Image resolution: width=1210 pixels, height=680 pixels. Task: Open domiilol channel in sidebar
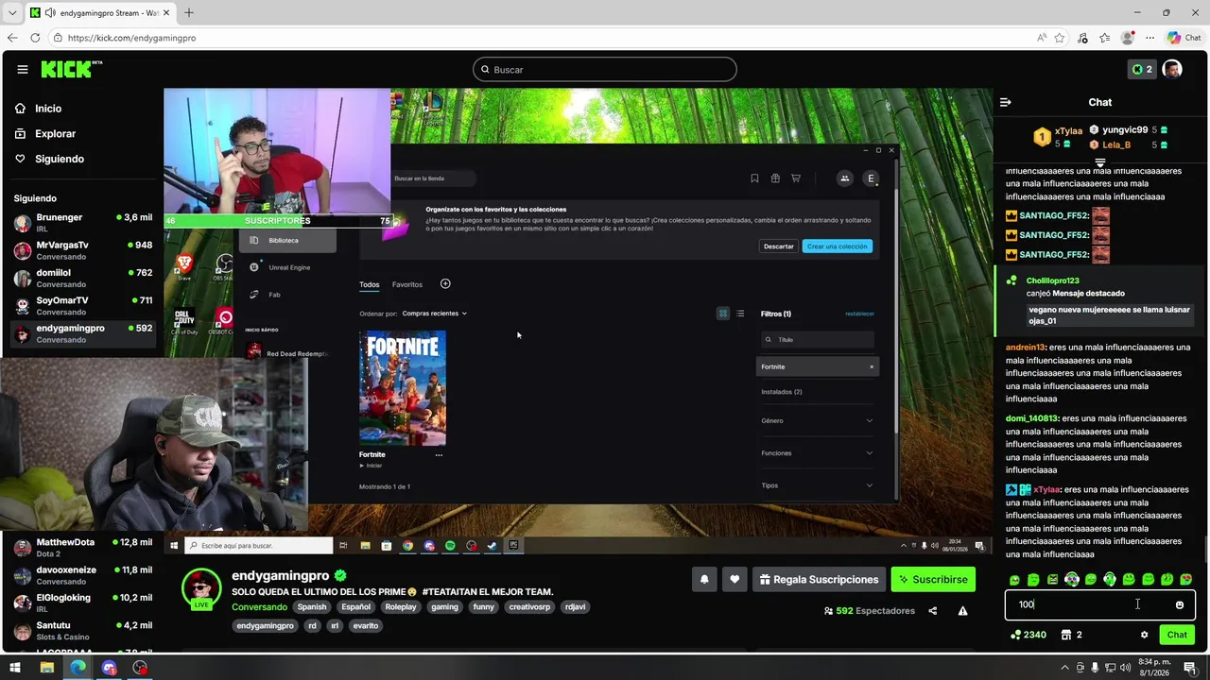[83, 278]
